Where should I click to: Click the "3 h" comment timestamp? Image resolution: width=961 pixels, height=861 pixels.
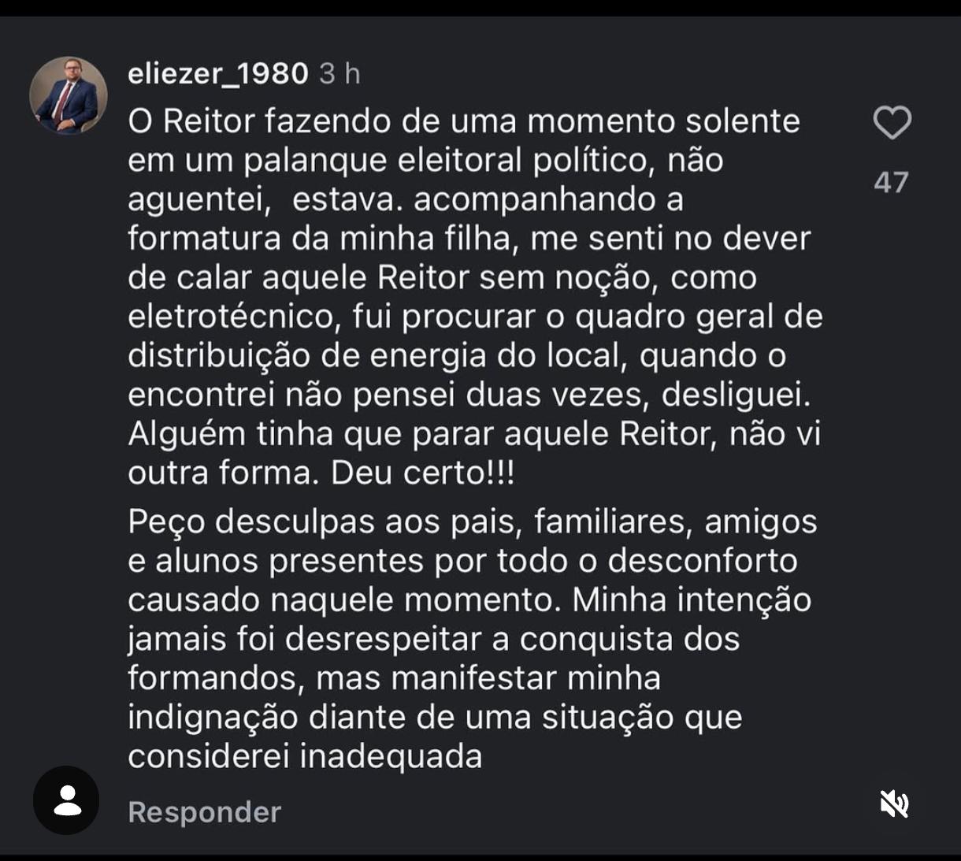click(x=340, y=74)
